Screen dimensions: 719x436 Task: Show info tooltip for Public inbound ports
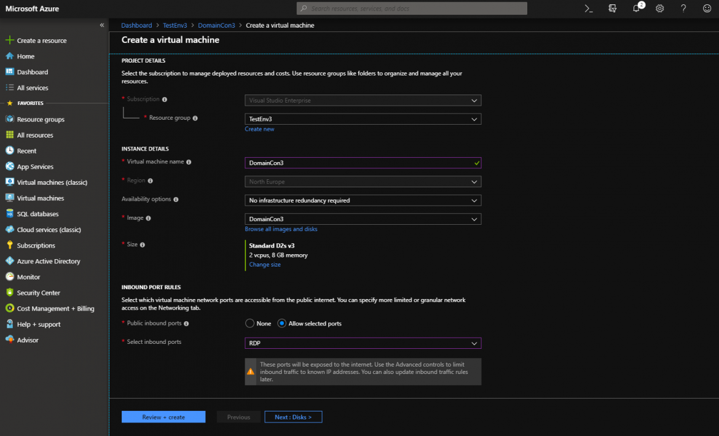pos(186,324)
